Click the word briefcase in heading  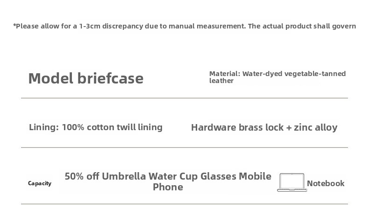pos(110,78)
